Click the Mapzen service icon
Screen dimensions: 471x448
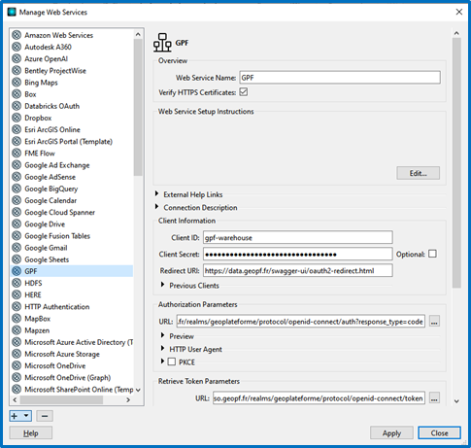point(17,330)
